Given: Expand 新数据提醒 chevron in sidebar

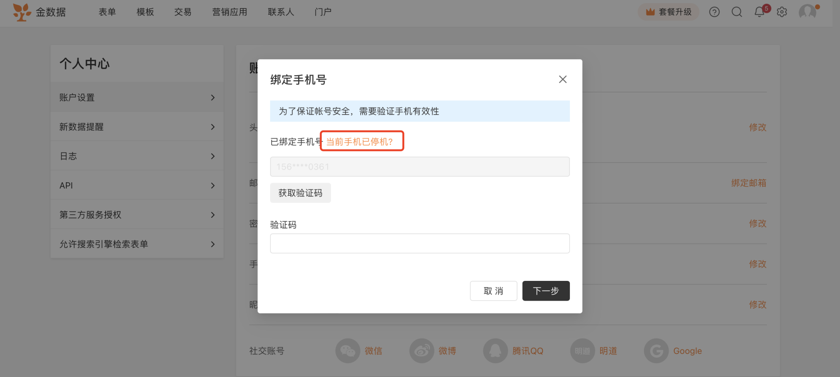Looking at the screenshot, I should (213, 127).
